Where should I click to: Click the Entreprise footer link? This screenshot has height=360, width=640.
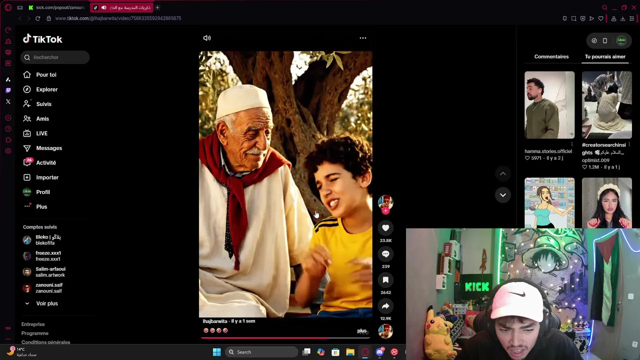tap(33, 324)
